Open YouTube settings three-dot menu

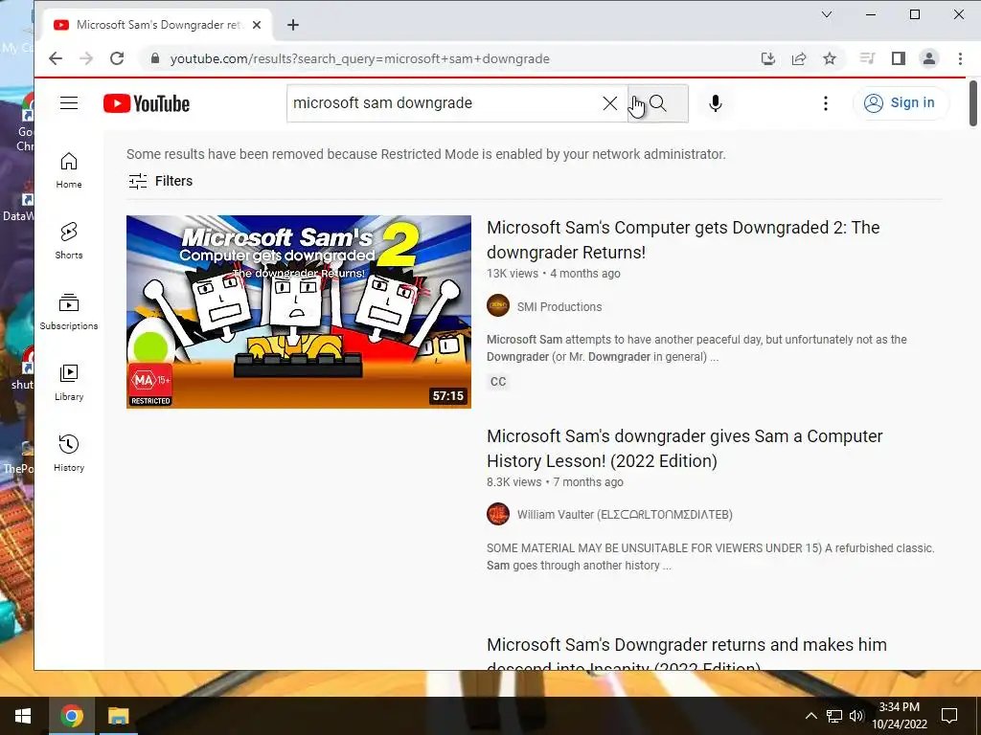tap(826, 103)
